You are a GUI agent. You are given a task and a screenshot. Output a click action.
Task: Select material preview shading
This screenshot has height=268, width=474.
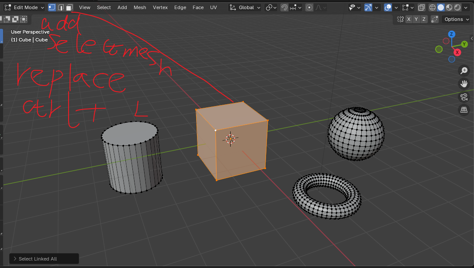pos(449,7)
